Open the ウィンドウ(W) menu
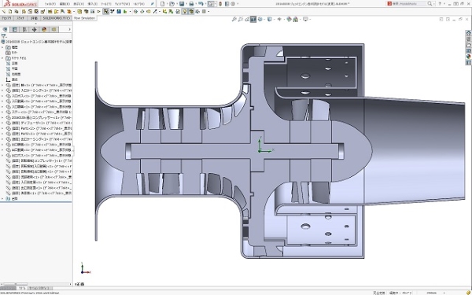 coord(122,4)
